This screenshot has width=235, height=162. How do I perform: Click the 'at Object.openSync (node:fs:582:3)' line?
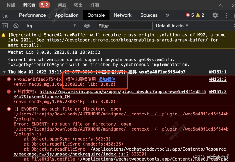click(x=67, y=139)
